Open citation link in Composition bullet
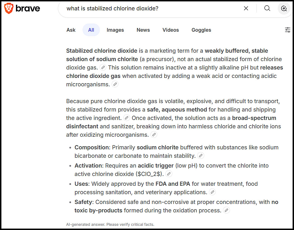294x230 pixels. 201,155
